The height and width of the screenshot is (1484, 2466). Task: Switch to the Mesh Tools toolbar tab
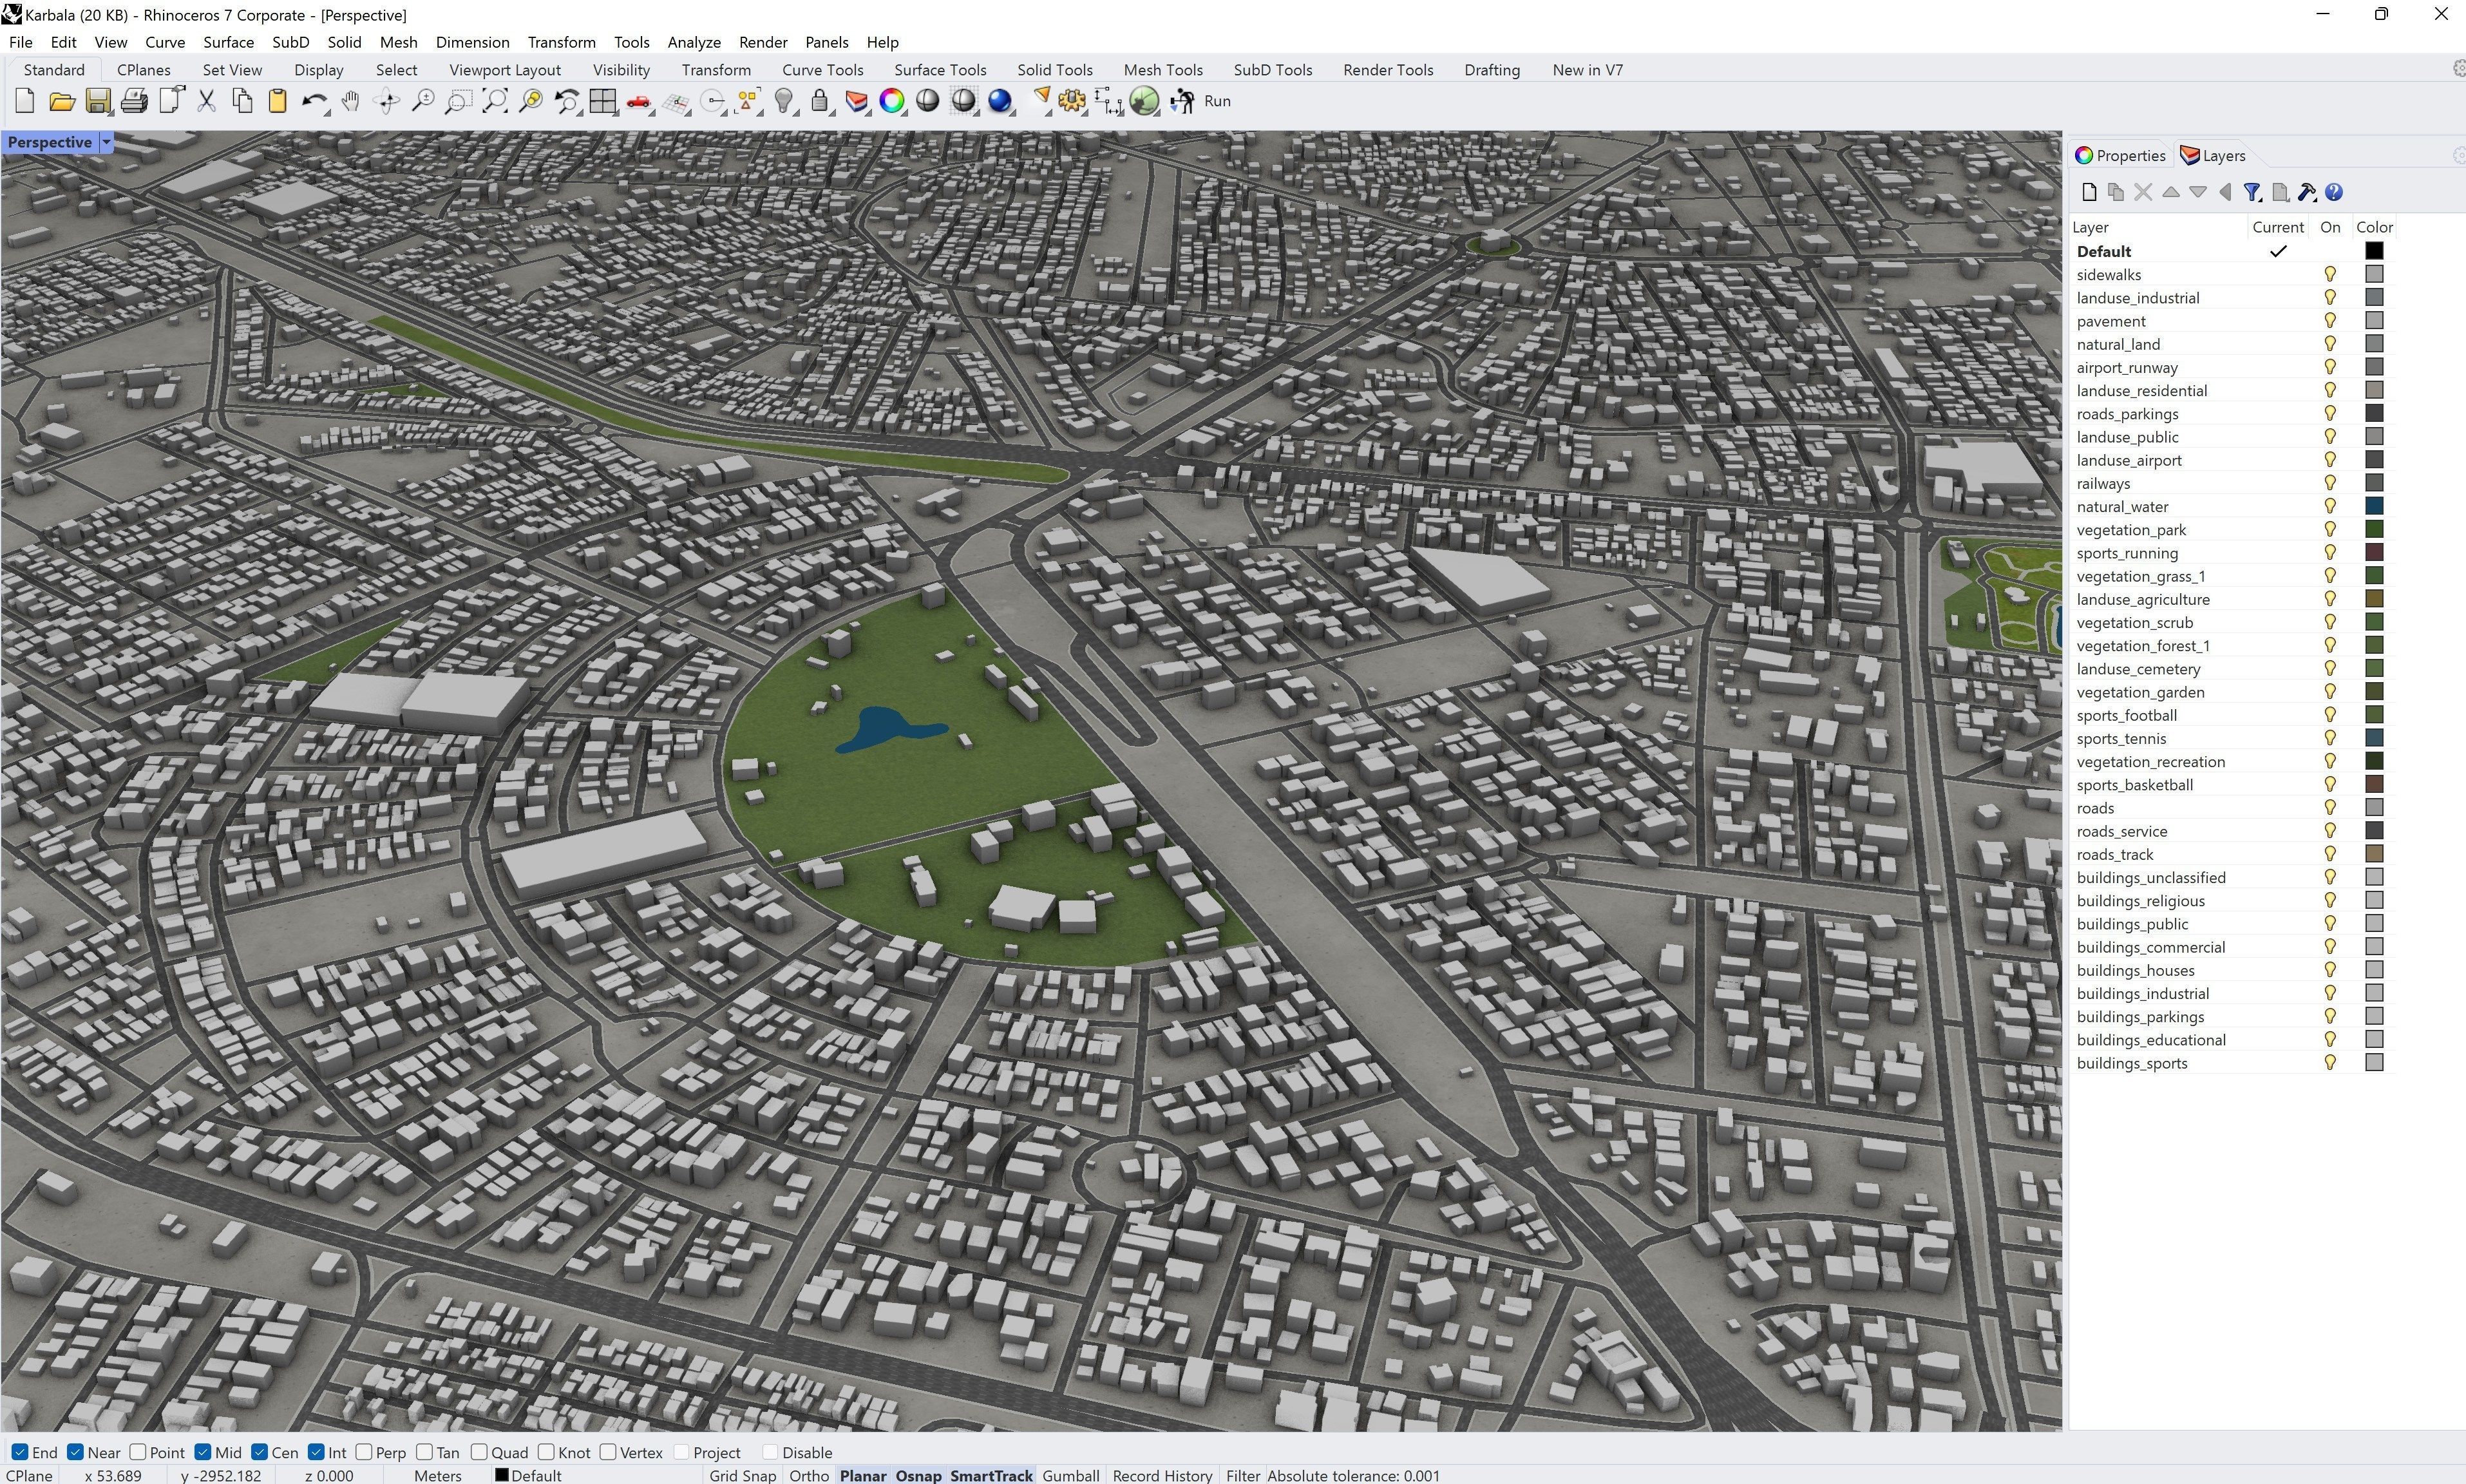(x=1162, y=70)
